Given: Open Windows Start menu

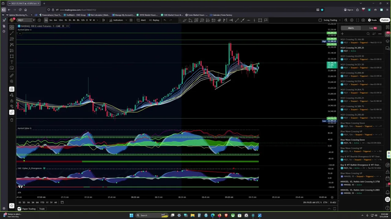Looking at the screenshot, I should point(131,215).
